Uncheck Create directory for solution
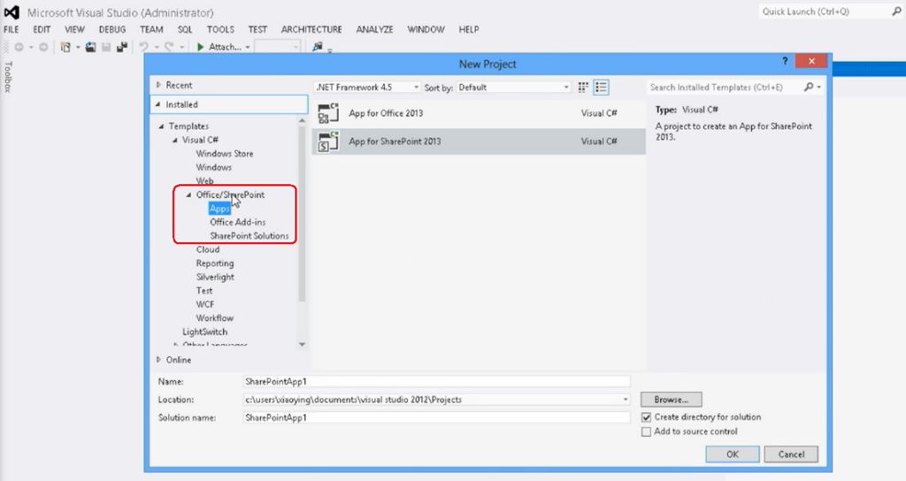 pyautogui.click(x=647, y=417)
